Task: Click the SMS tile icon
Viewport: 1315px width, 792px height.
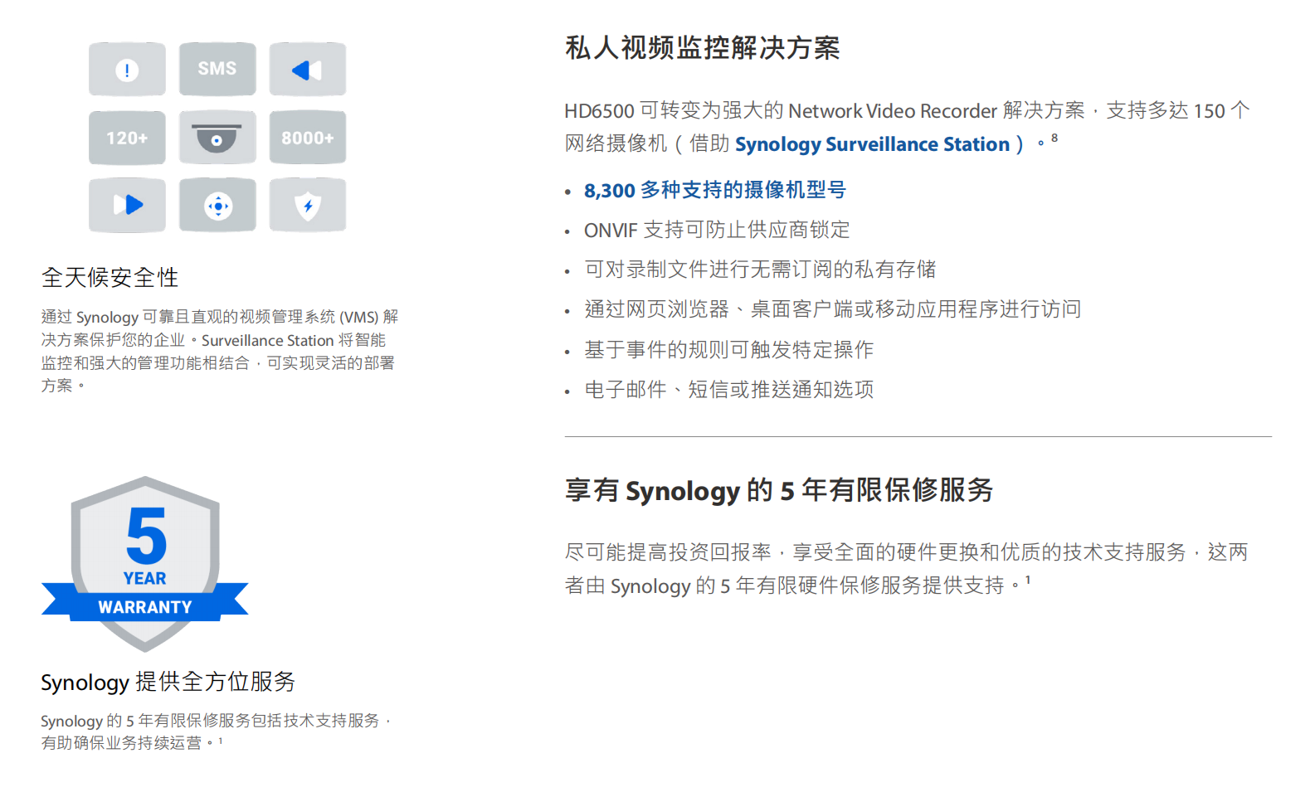Action: pos(217,70)
